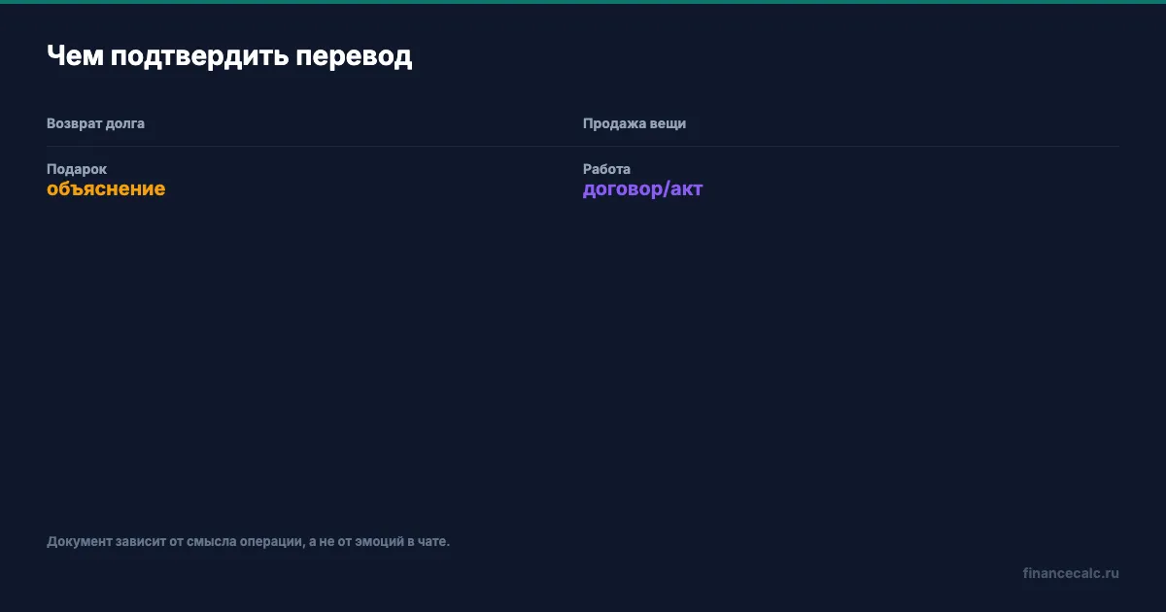The image size is (1166, 612).
Task: Select the 'Продажа вещи' label
Action: (634, 123)
